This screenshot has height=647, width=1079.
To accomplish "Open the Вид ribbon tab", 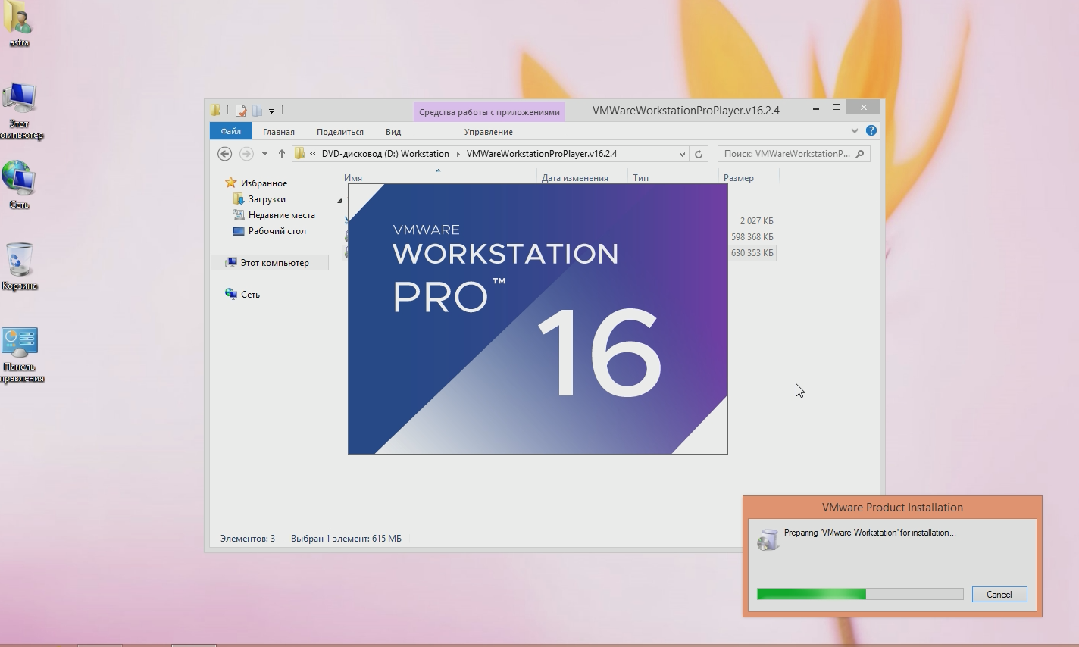I will [x=393, y=132].
